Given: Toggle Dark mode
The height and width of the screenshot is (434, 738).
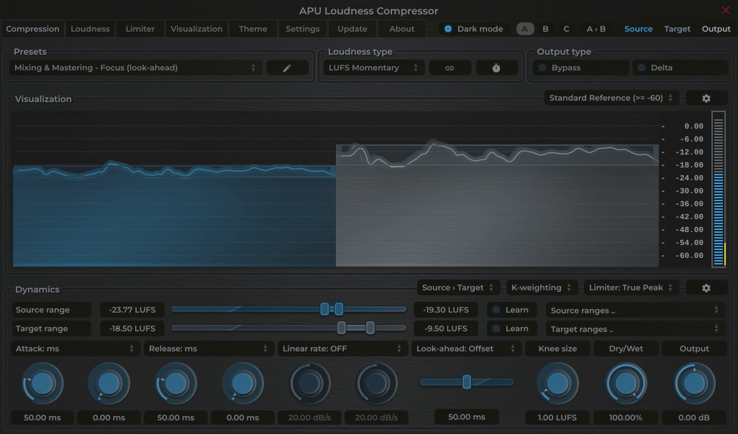Looking at the screenshot, I should click(x=471, y=29).
